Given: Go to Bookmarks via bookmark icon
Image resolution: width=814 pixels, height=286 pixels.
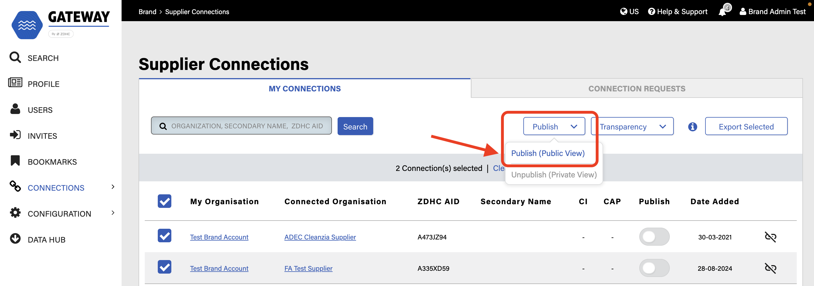Looking at the screenshot, I should [15, 161].
